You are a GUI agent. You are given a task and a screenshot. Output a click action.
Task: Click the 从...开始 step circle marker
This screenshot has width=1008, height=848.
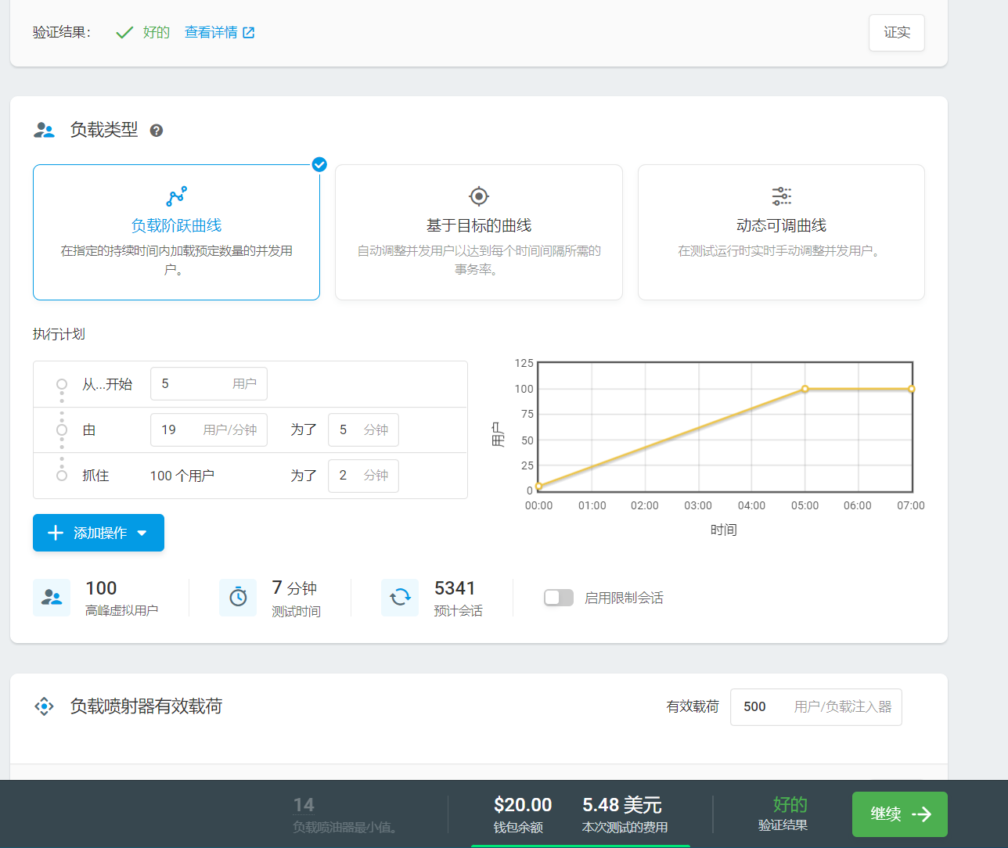[62, 384]
